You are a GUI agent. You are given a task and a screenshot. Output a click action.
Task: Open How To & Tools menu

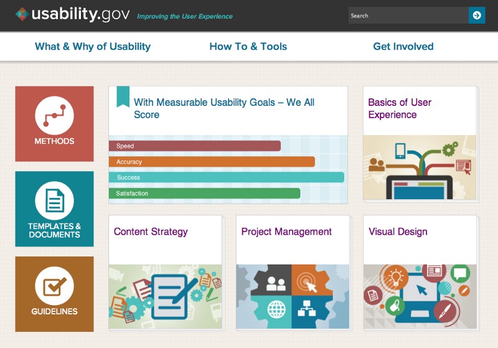point(248,46)
